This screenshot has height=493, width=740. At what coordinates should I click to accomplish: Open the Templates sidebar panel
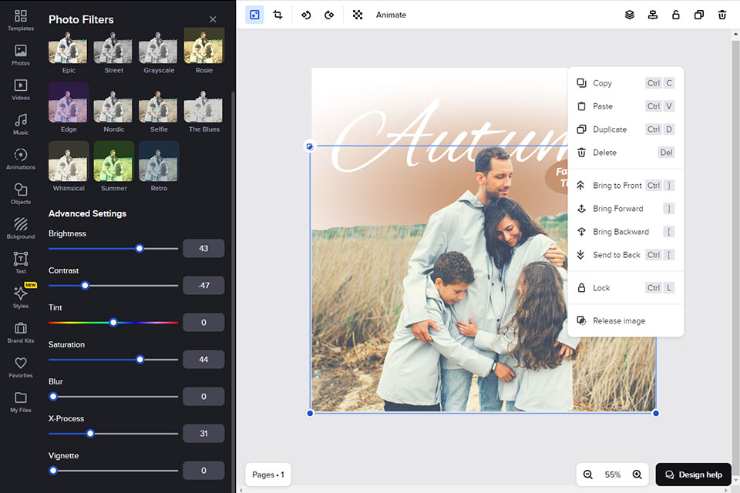20,20
